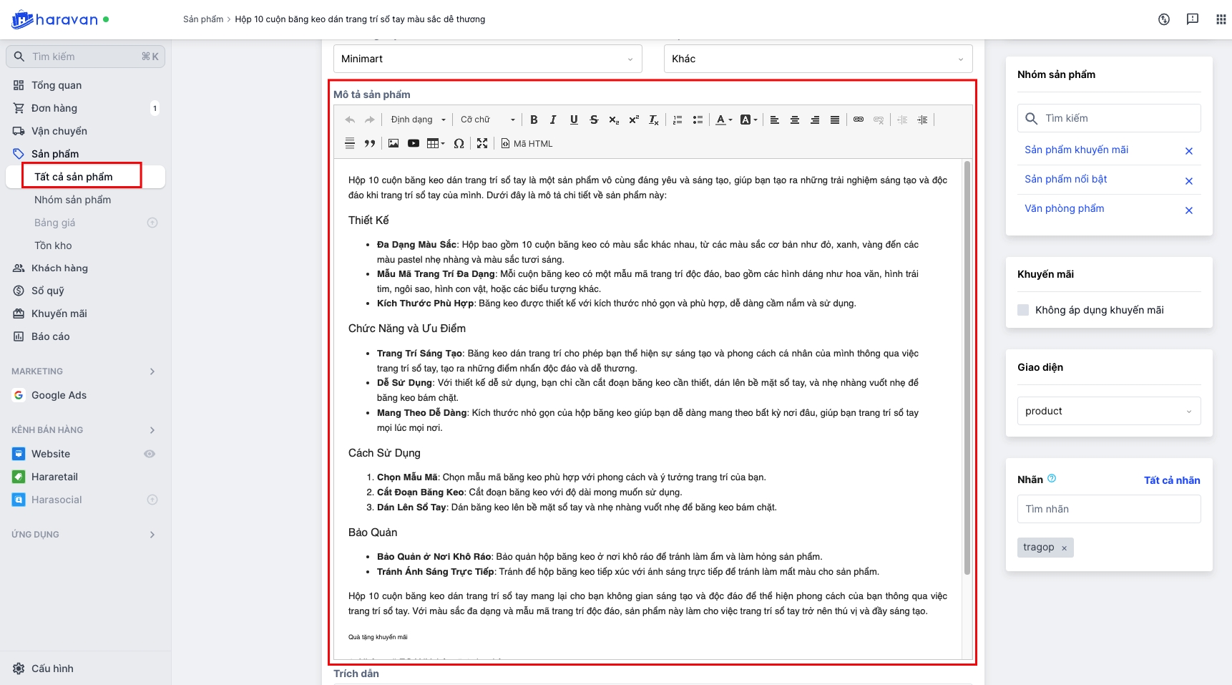Switch editor to 'Mã HTML' view
The height and width of the screenshot is (685, 1232).
point(527,144)
